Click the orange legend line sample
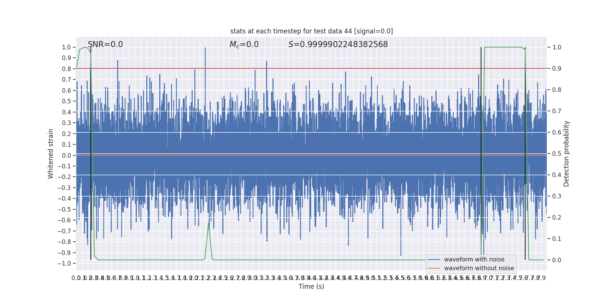The height and width of the screenshot is (304, 608). click(x=434, y=268)
